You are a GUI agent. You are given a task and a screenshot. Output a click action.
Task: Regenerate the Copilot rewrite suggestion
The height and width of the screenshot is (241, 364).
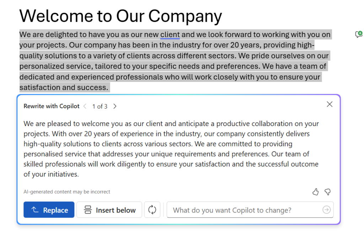(x=152, y=210)
